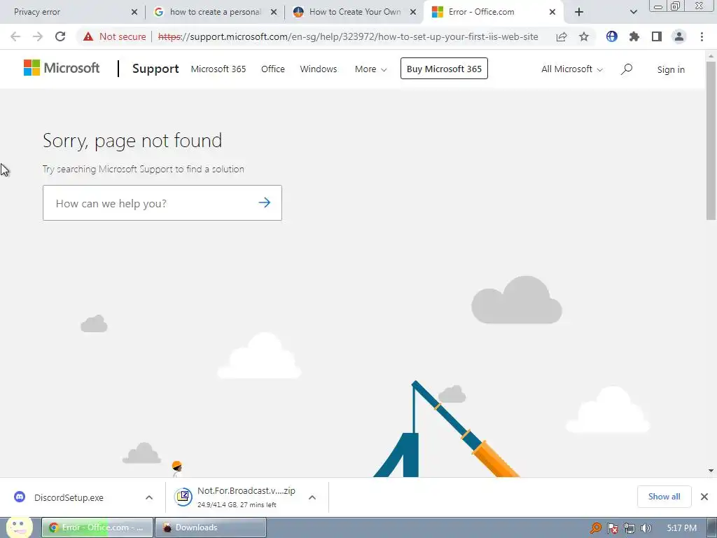The width and height of the screenshot is (717, 538).
Task: Click the zip download progress icon
Action: coord(183,497)
